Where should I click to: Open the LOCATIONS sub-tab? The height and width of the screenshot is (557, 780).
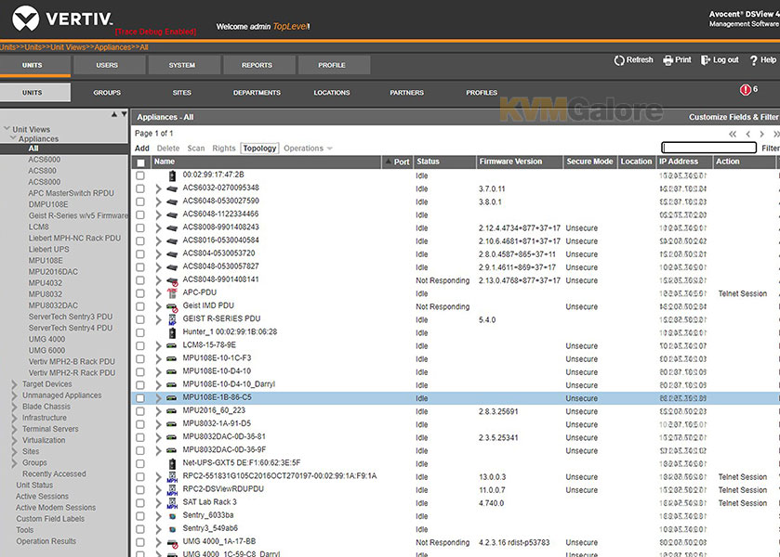(x=332, y=93)
